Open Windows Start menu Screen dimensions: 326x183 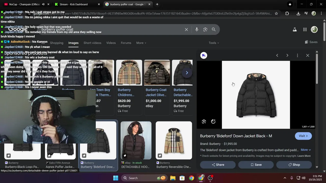pyautogui.click(x=116, y=178)
